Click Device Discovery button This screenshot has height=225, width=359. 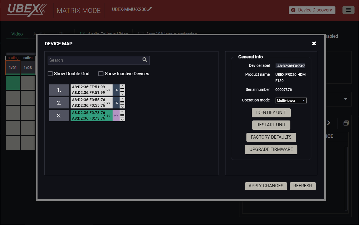[x=312, y=10]
